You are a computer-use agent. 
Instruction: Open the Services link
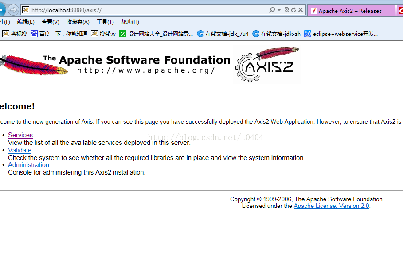pyautogui.click(x=20, y=135)
